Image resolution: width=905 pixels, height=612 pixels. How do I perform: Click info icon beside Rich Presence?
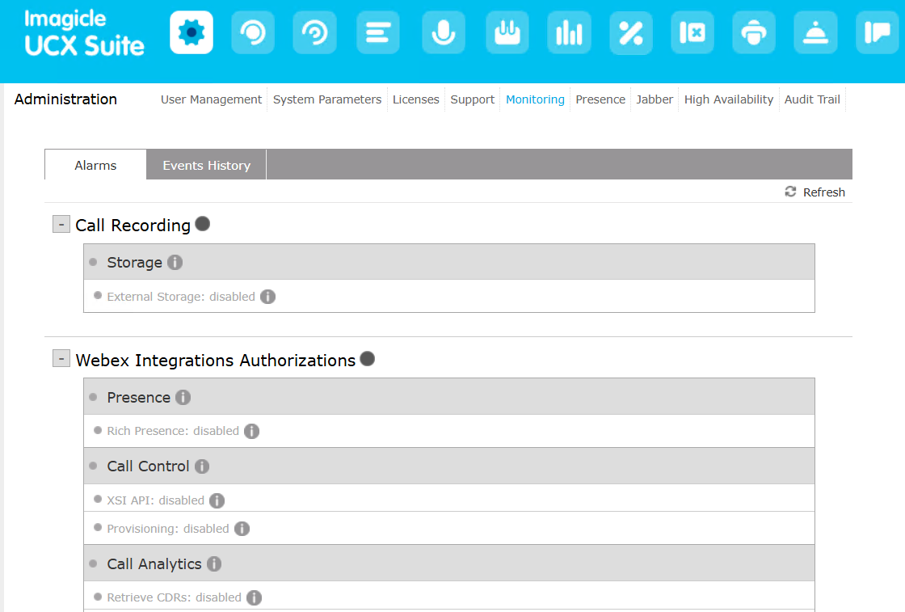(x=252, y=432)
